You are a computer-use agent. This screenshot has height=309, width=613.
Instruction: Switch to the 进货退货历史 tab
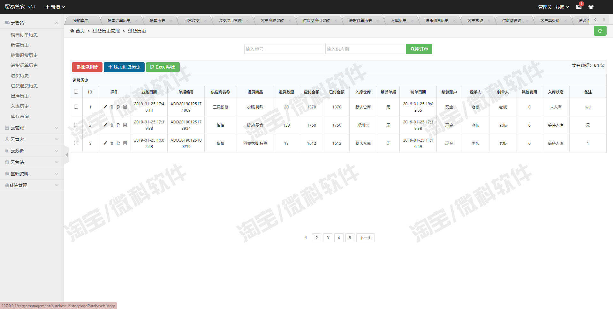(437, 21)
